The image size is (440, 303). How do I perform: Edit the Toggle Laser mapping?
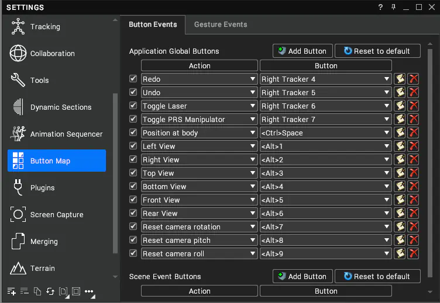400,106
